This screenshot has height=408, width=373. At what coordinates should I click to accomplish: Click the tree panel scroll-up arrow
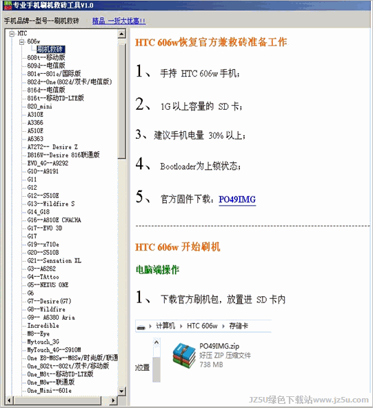pyautogui.click(x=121, y=34)
